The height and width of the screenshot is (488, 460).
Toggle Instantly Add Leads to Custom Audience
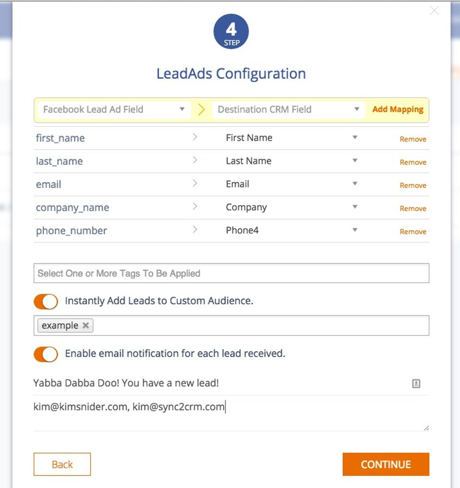point(46,302)
